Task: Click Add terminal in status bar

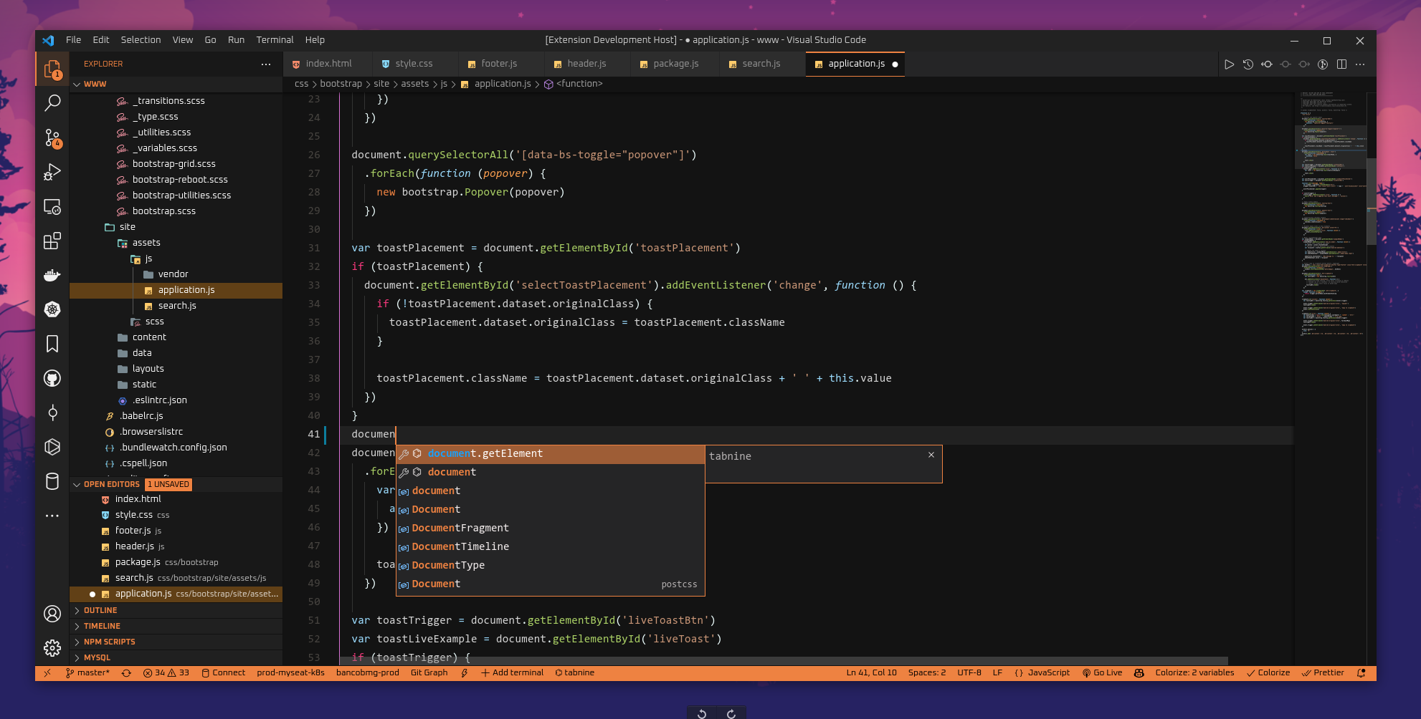Action: coord(512,673)
